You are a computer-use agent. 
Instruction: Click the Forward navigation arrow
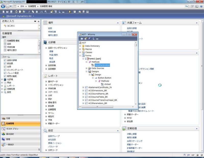pyautogui.click(x=8, y=6)
